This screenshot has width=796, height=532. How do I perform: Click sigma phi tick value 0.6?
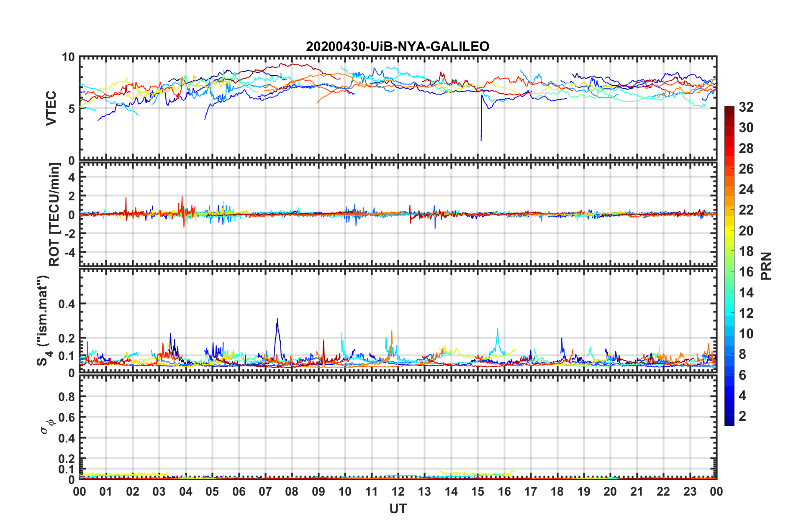67,417
